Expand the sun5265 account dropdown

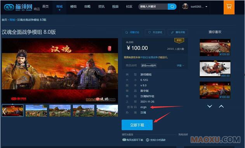tap(207, 7)
